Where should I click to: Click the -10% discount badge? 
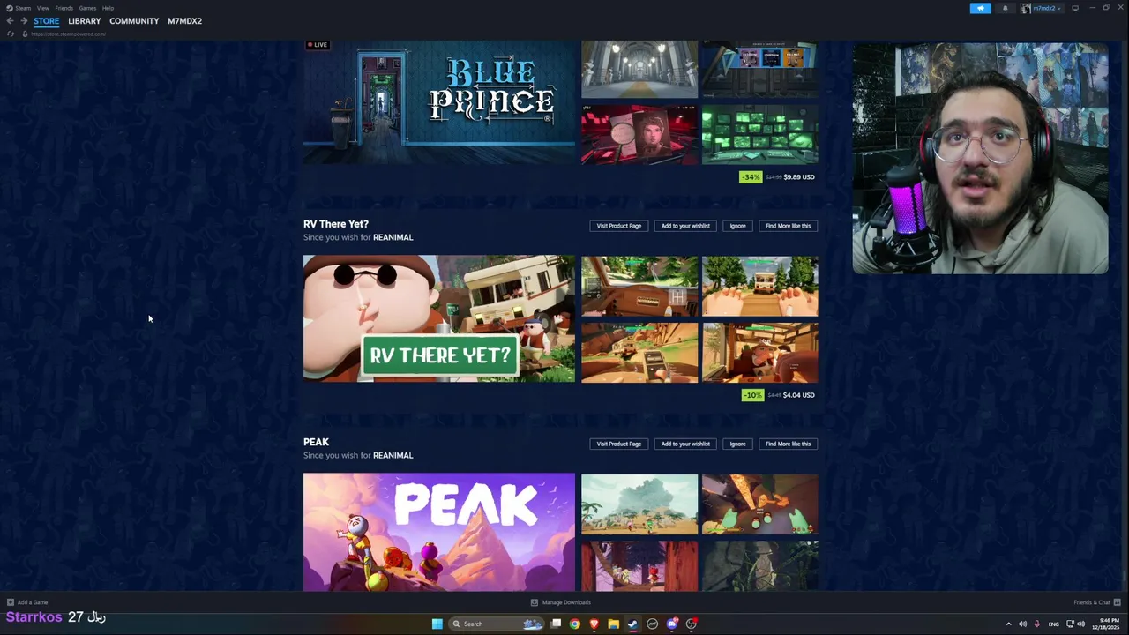tap(752, 395)
